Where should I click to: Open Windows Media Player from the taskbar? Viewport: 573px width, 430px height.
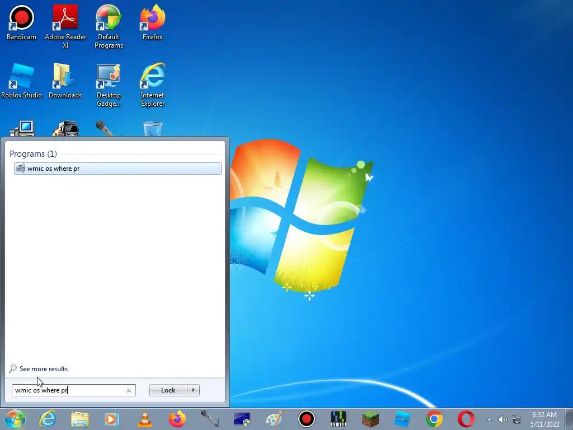point(112,419)
